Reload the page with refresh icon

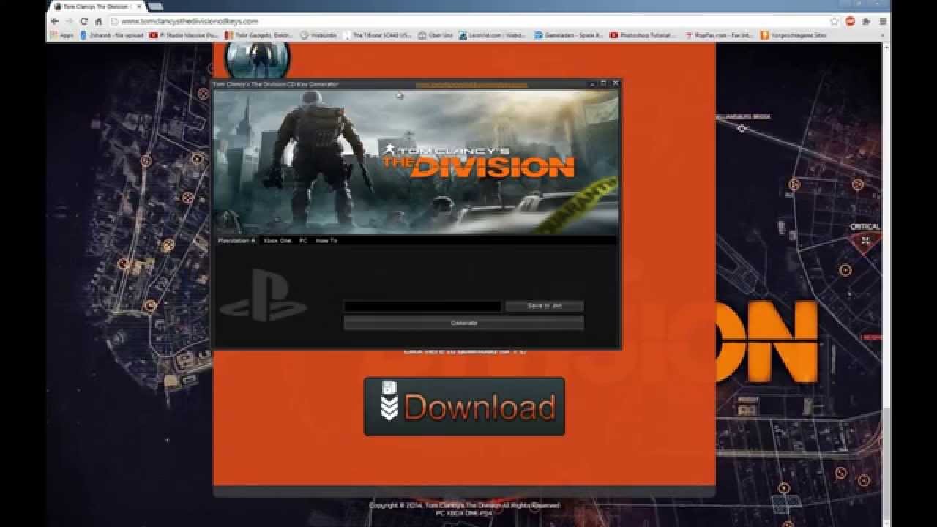tap(84, 21)
